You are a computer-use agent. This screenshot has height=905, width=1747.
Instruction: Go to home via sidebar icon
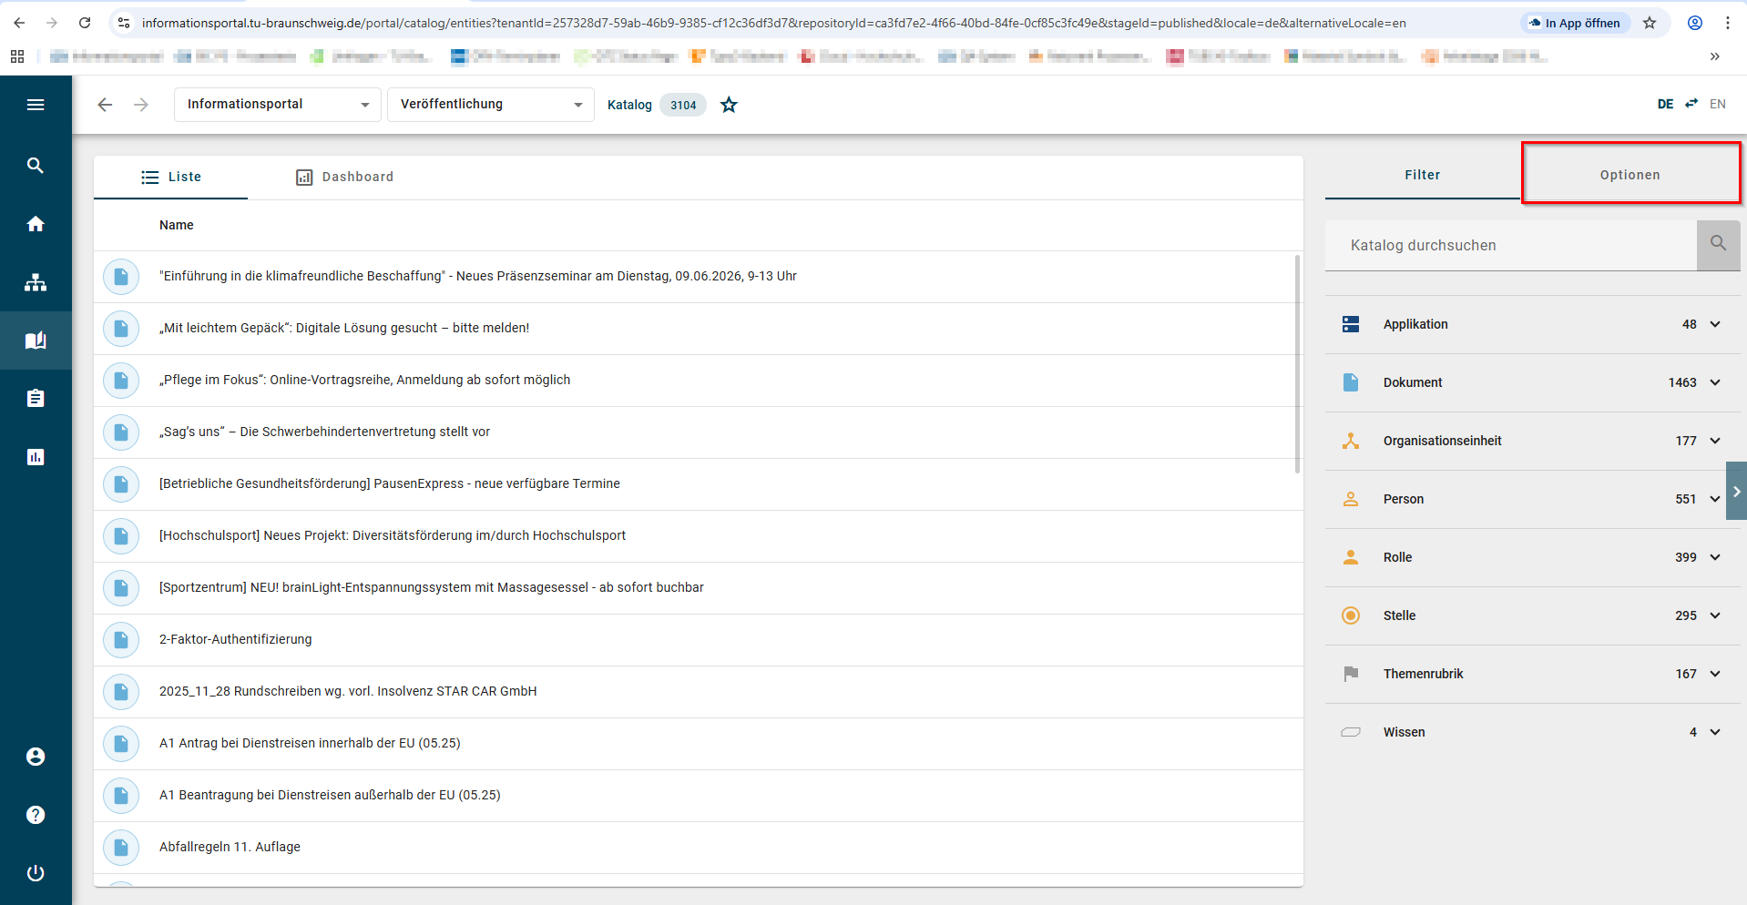coord(36,224)
